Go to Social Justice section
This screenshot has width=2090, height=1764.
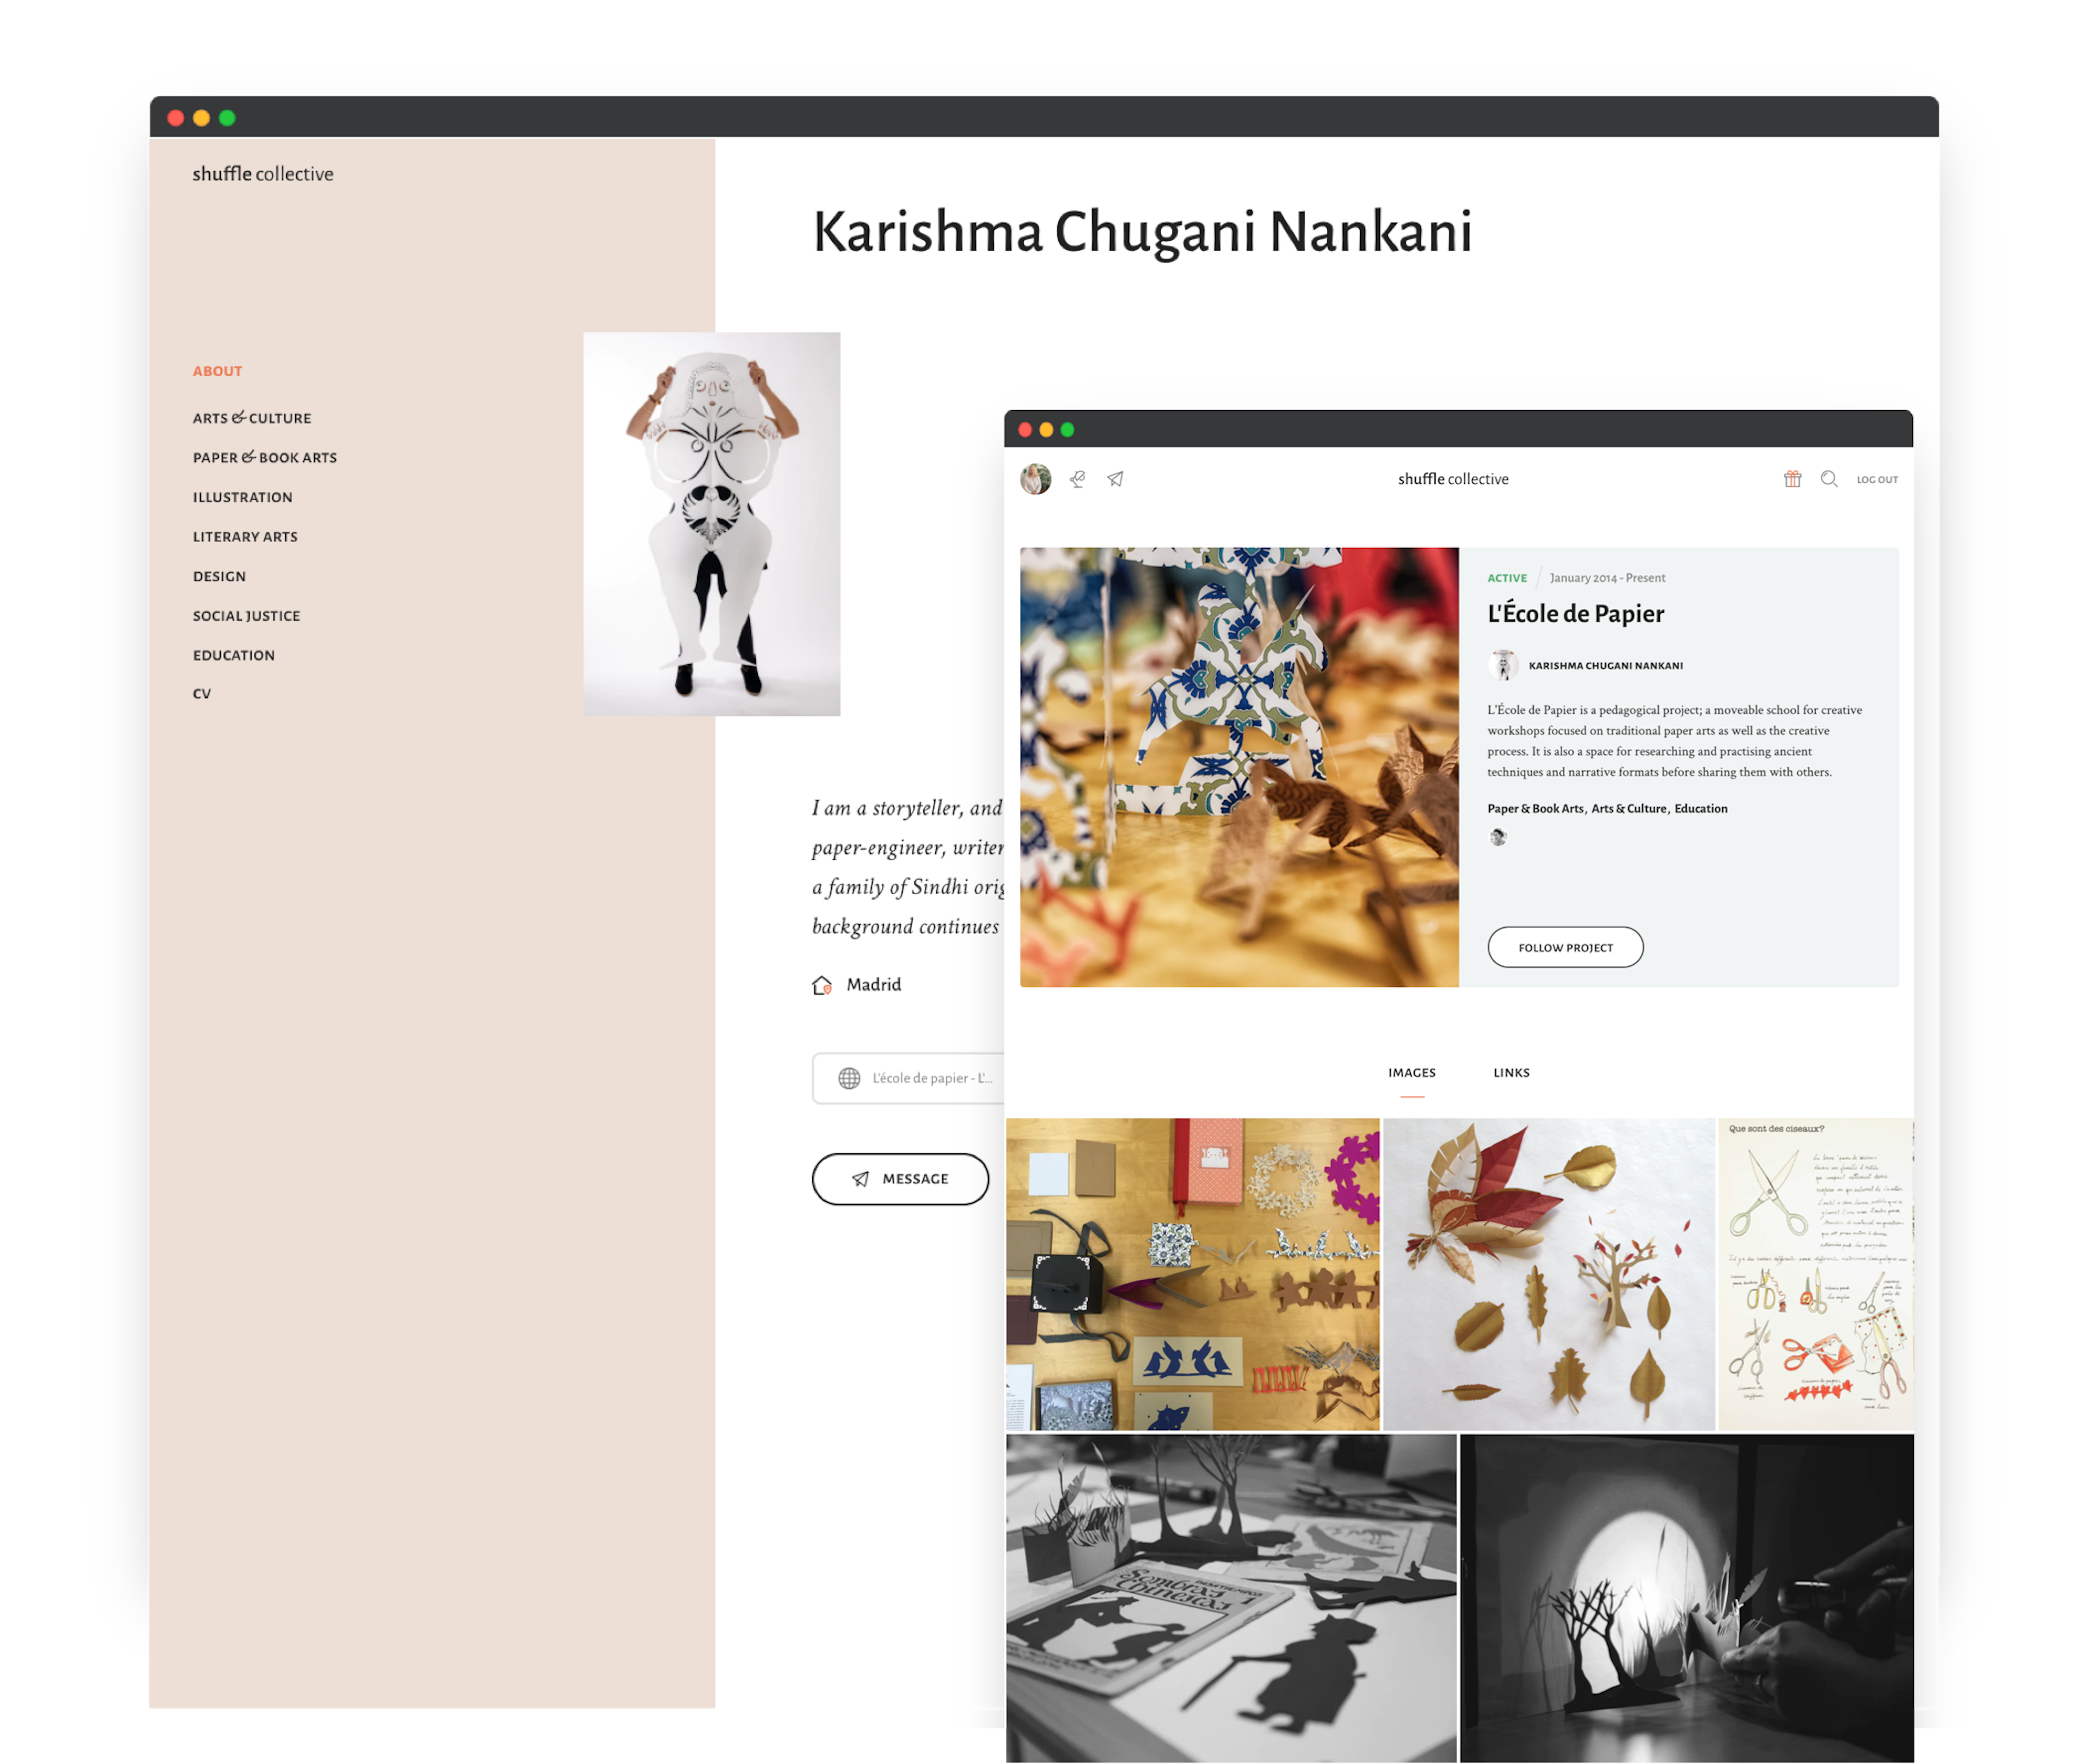[246, 616]
